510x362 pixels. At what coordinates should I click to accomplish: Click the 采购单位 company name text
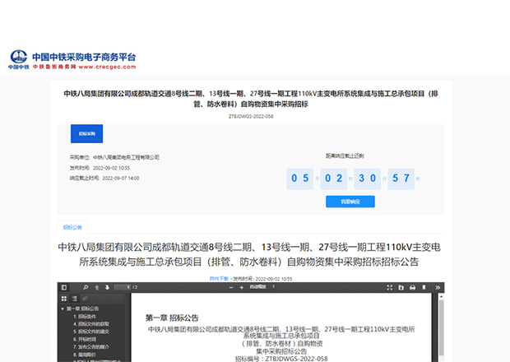[126, 157]
